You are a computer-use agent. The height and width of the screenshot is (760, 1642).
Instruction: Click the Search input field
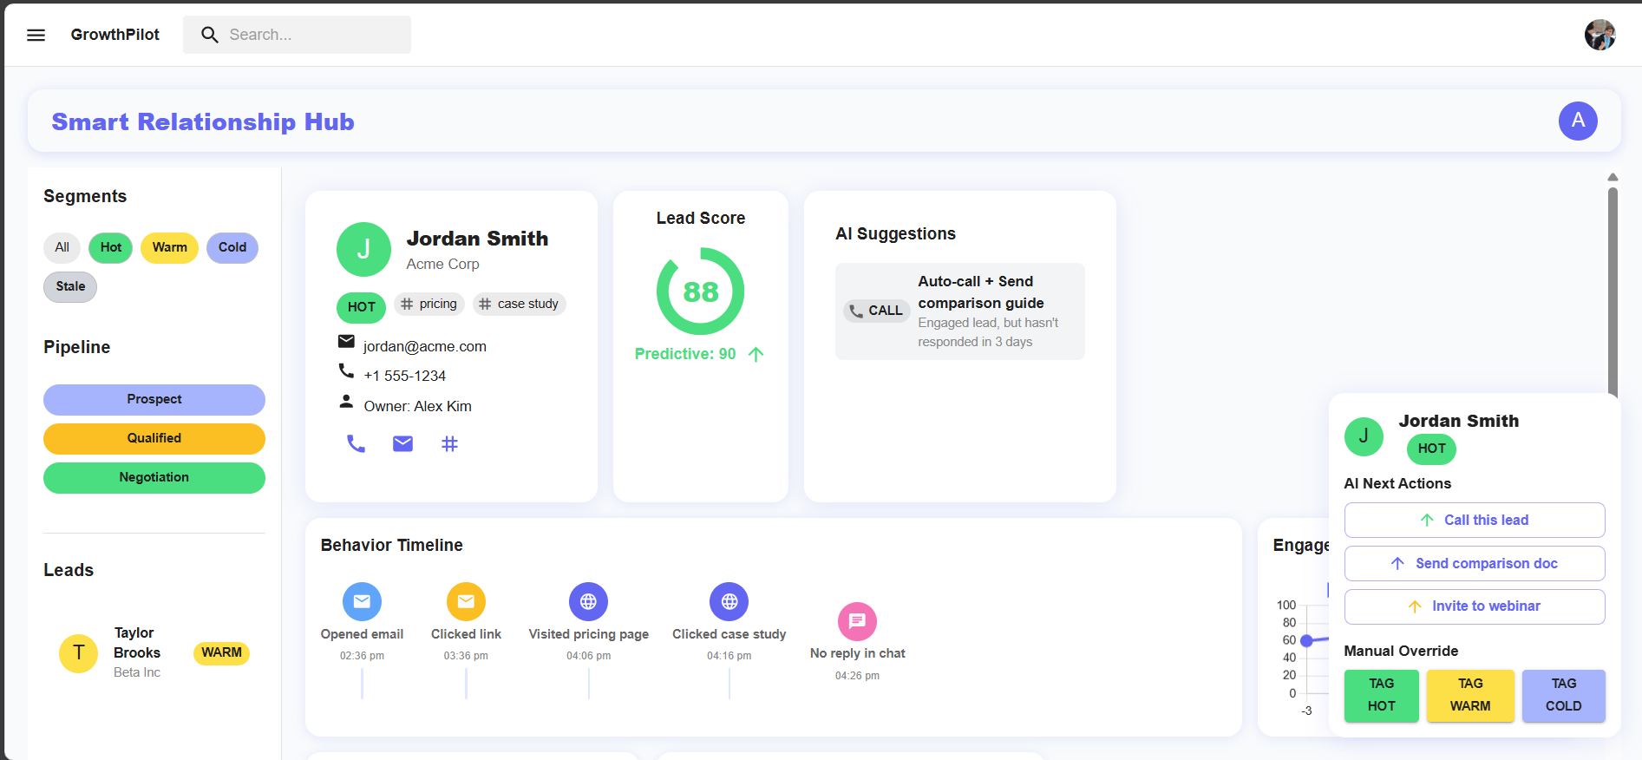point(297,35)
